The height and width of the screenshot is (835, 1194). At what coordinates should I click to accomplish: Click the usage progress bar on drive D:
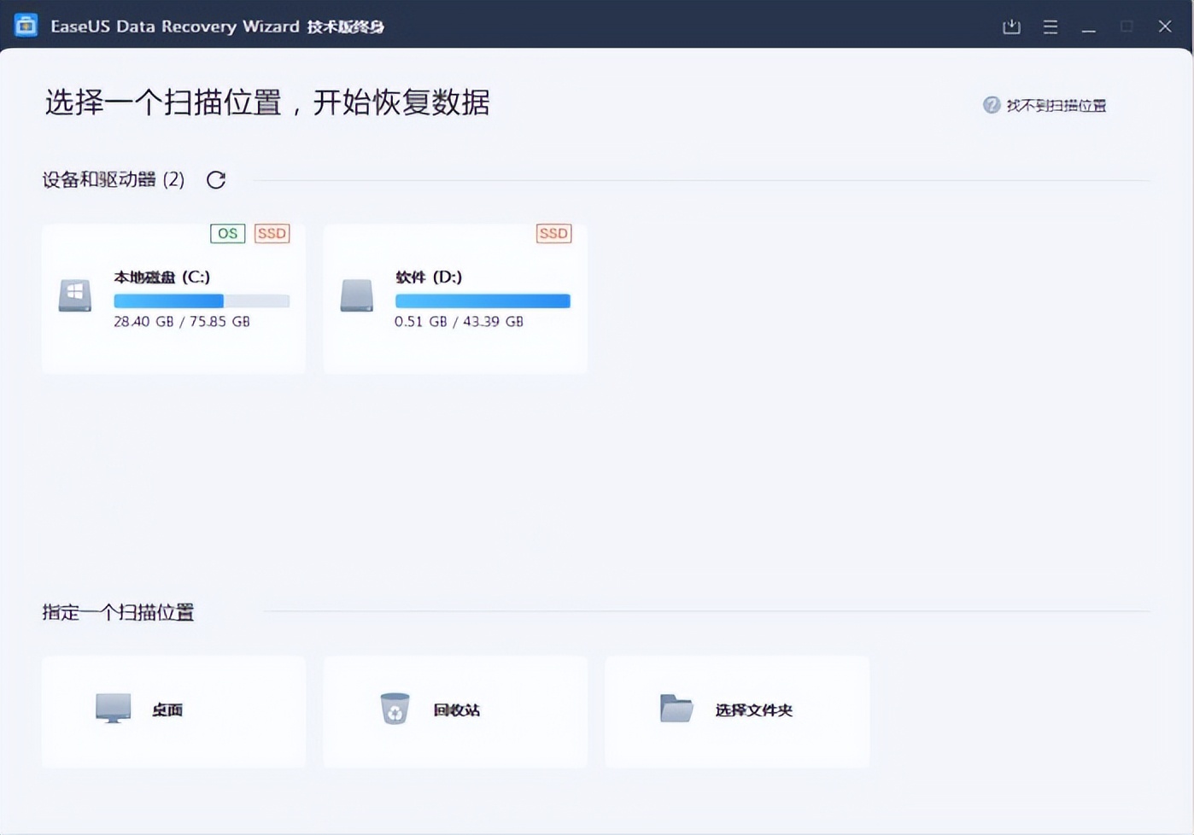[x=483, y=301]
